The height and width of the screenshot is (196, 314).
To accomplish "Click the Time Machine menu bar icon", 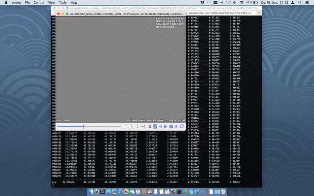I will coord(209,2).
